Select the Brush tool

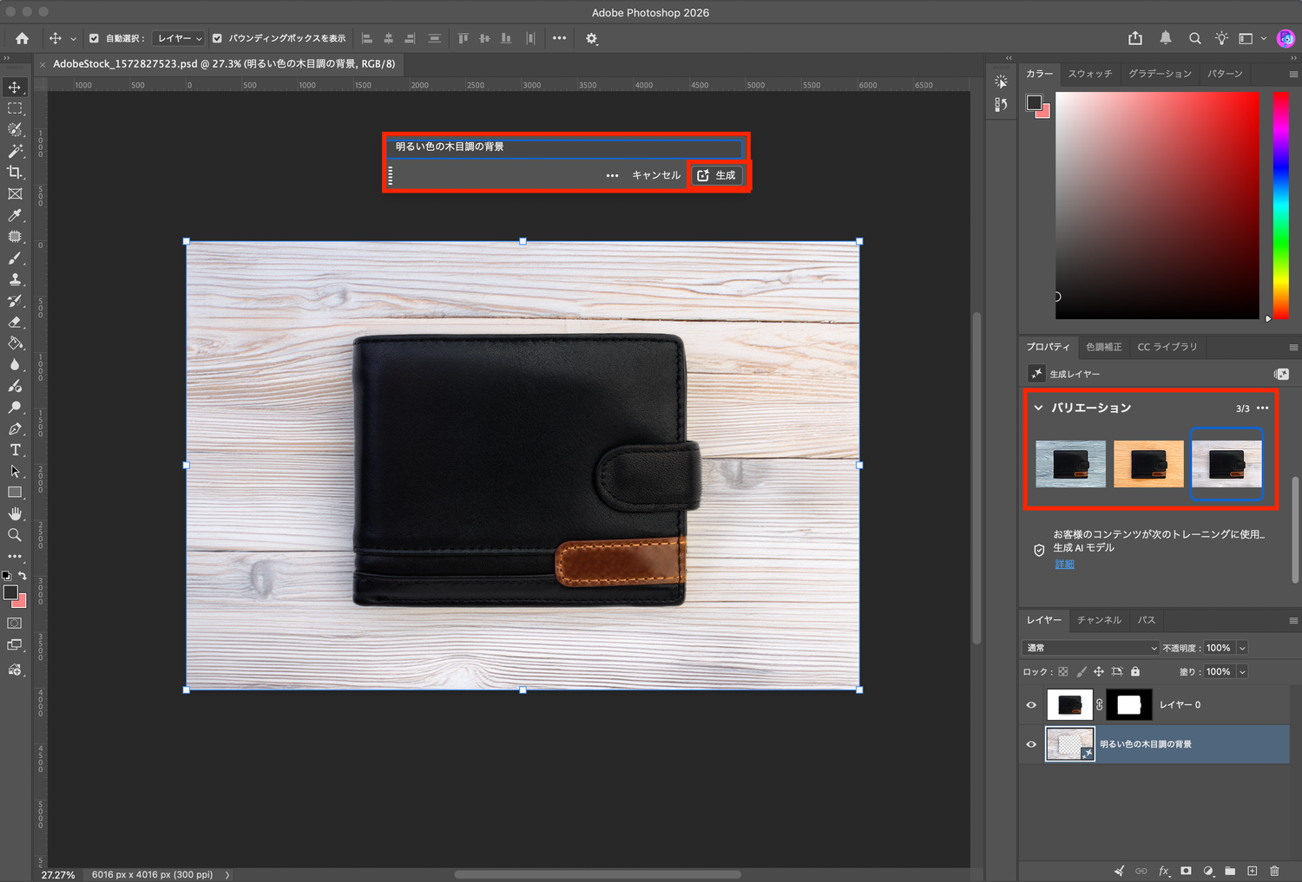pos(15,258)
